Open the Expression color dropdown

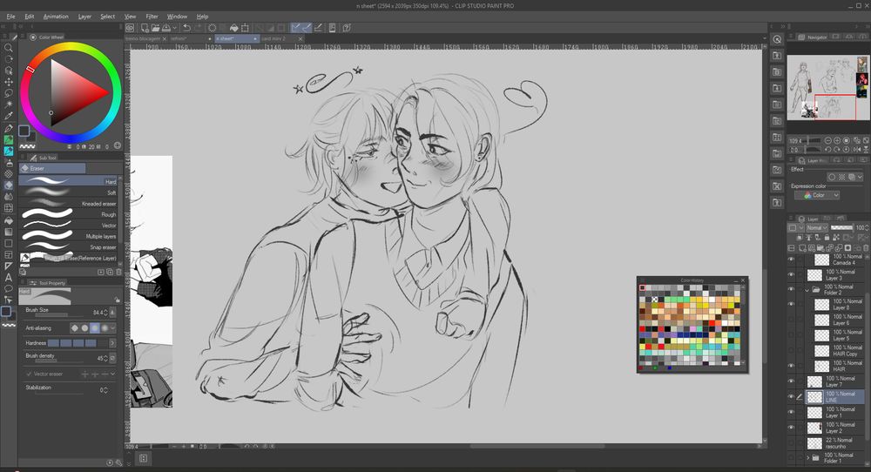tap(817, 195)
